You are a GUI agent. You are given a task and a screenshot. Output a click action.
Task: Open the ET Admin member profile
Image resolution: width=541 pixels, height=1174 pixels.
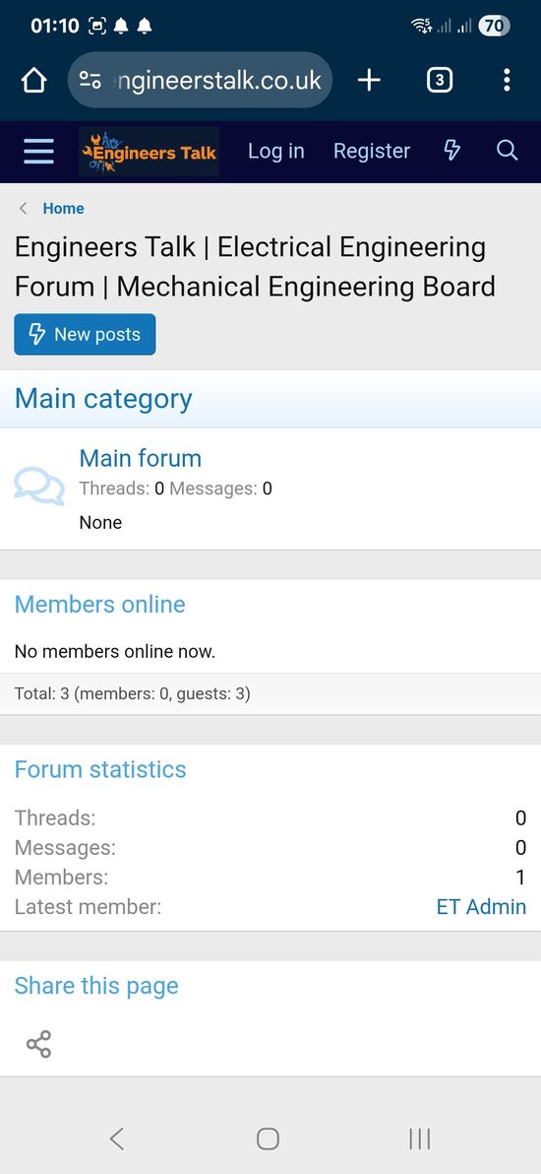click(481, 907)
